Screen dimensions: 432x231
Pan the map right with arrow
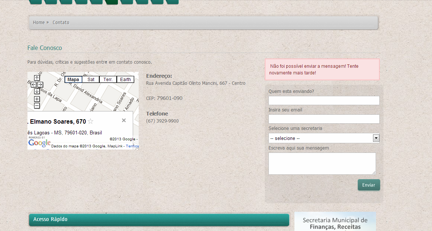(x=40, y=85)
